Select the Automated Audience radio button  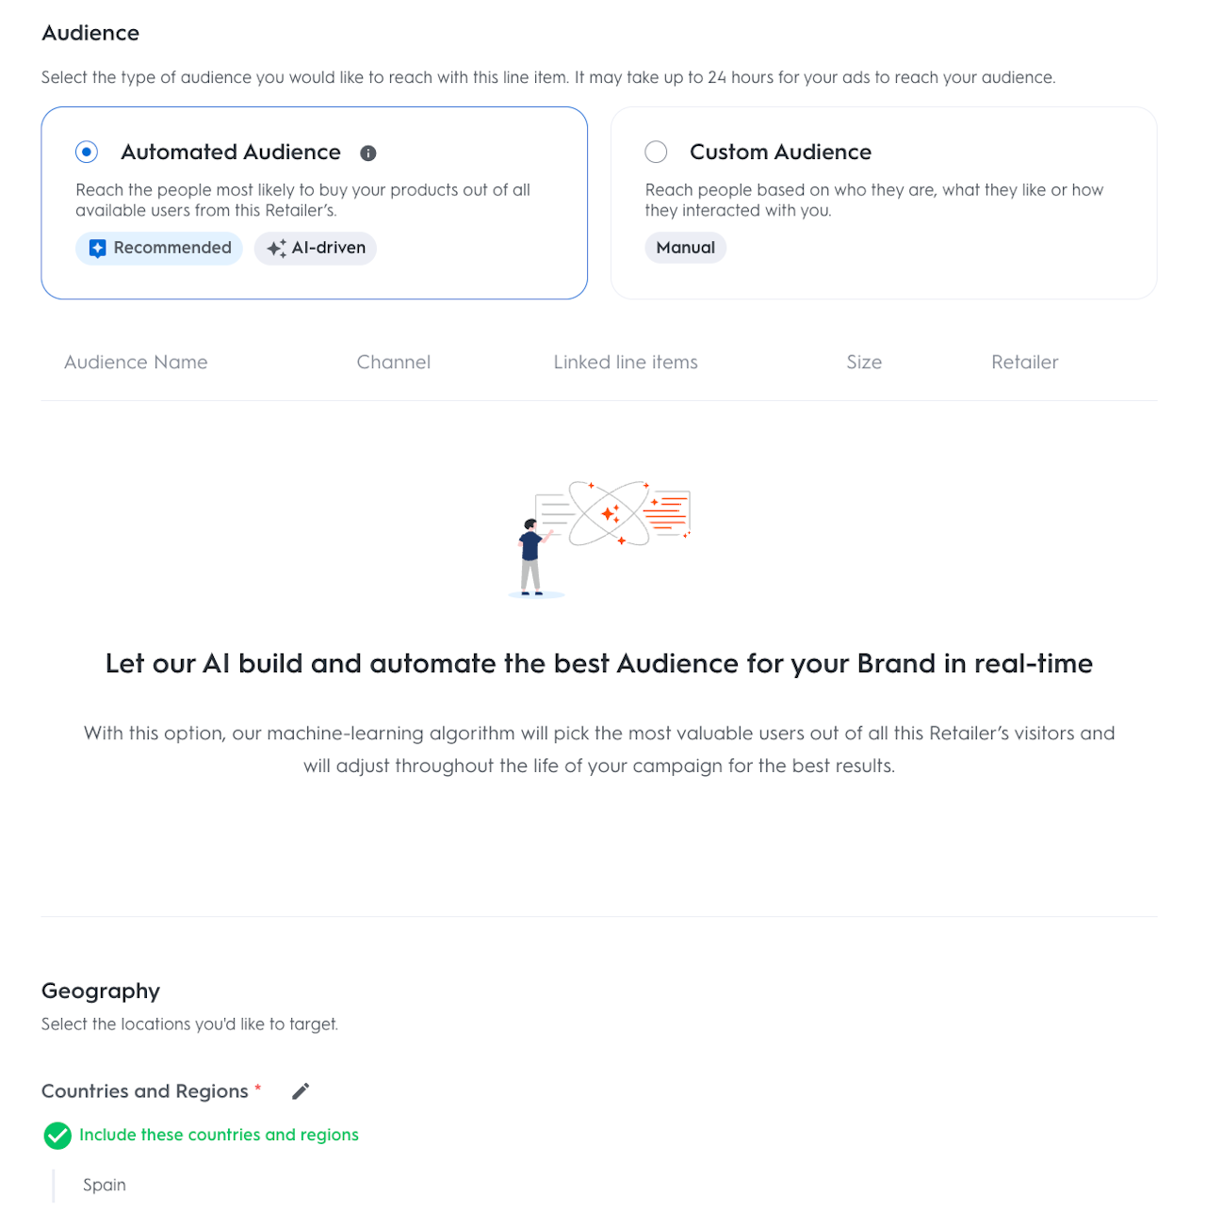click(87, 152)
